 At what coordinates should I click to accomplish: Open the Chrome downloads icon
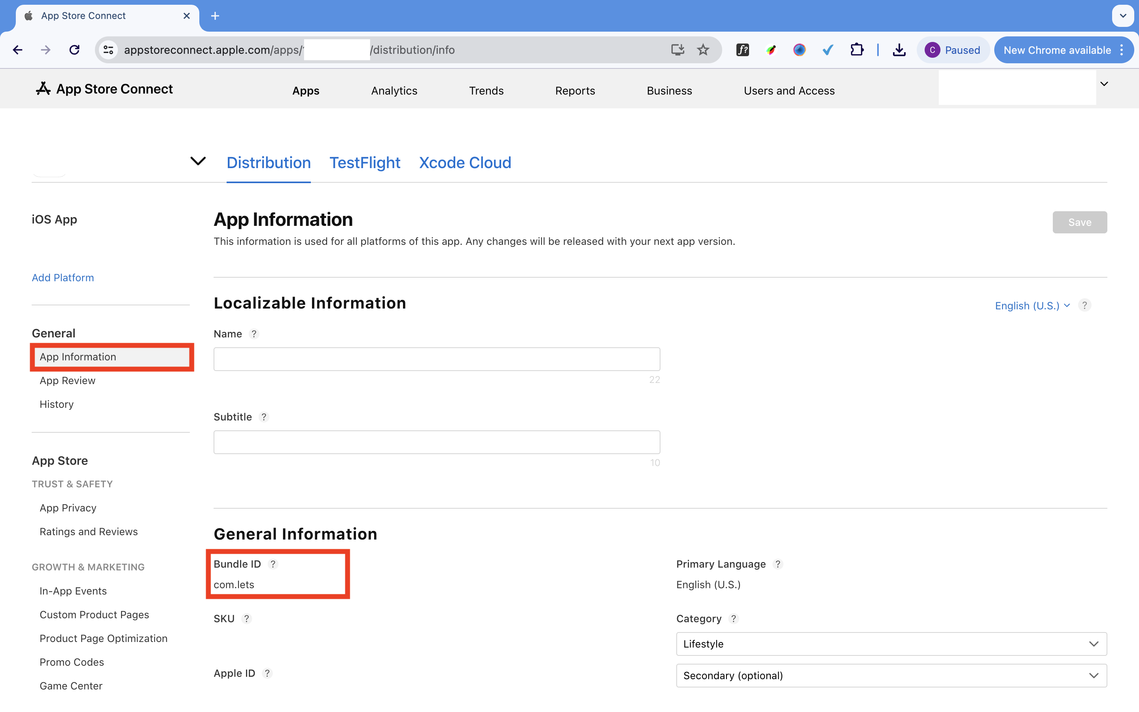(899, 50)
